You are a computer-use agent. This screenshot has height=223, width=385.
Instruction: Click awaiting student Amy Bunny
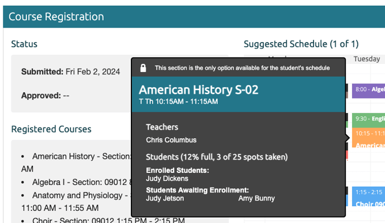coord(256,198)
